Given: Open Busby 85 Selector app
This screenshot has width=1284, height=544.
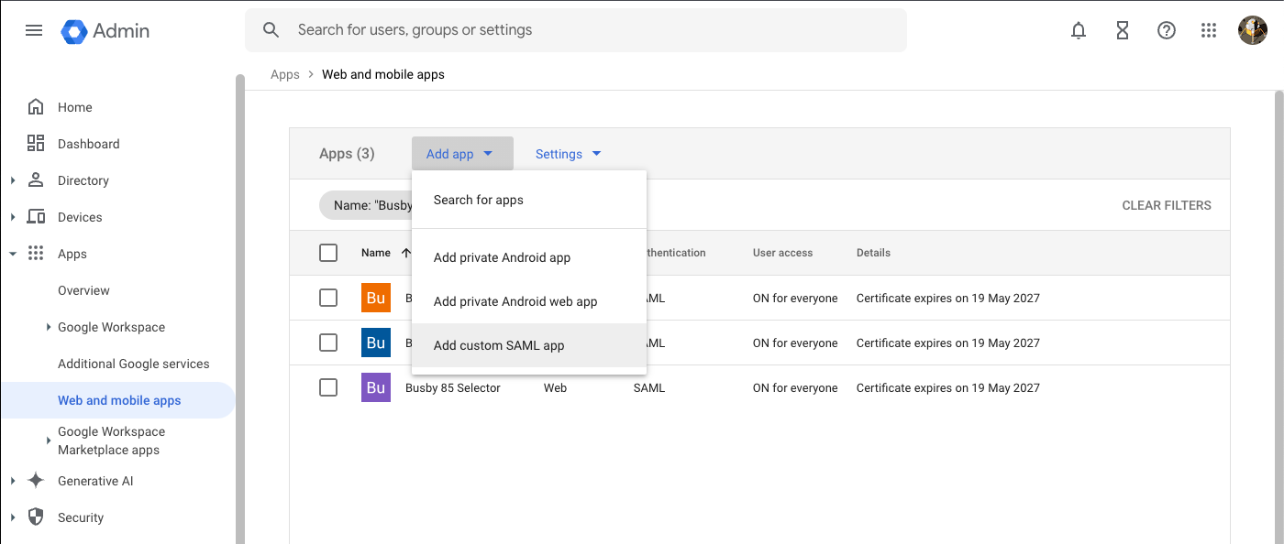Looking at the screenshot, I should (x=453, y=387).
